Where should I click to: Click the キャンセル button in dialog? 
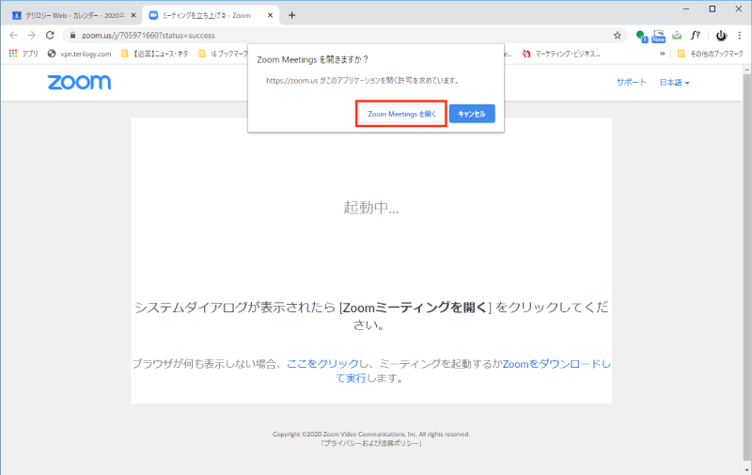click(x=472, y=114)
